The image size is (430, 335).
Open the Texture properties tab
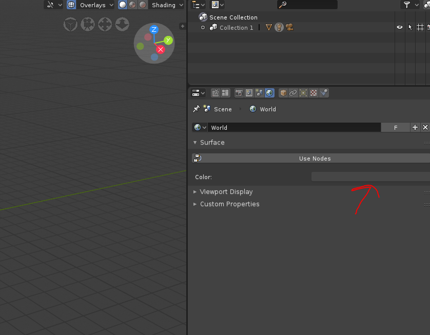click(314, 93)
